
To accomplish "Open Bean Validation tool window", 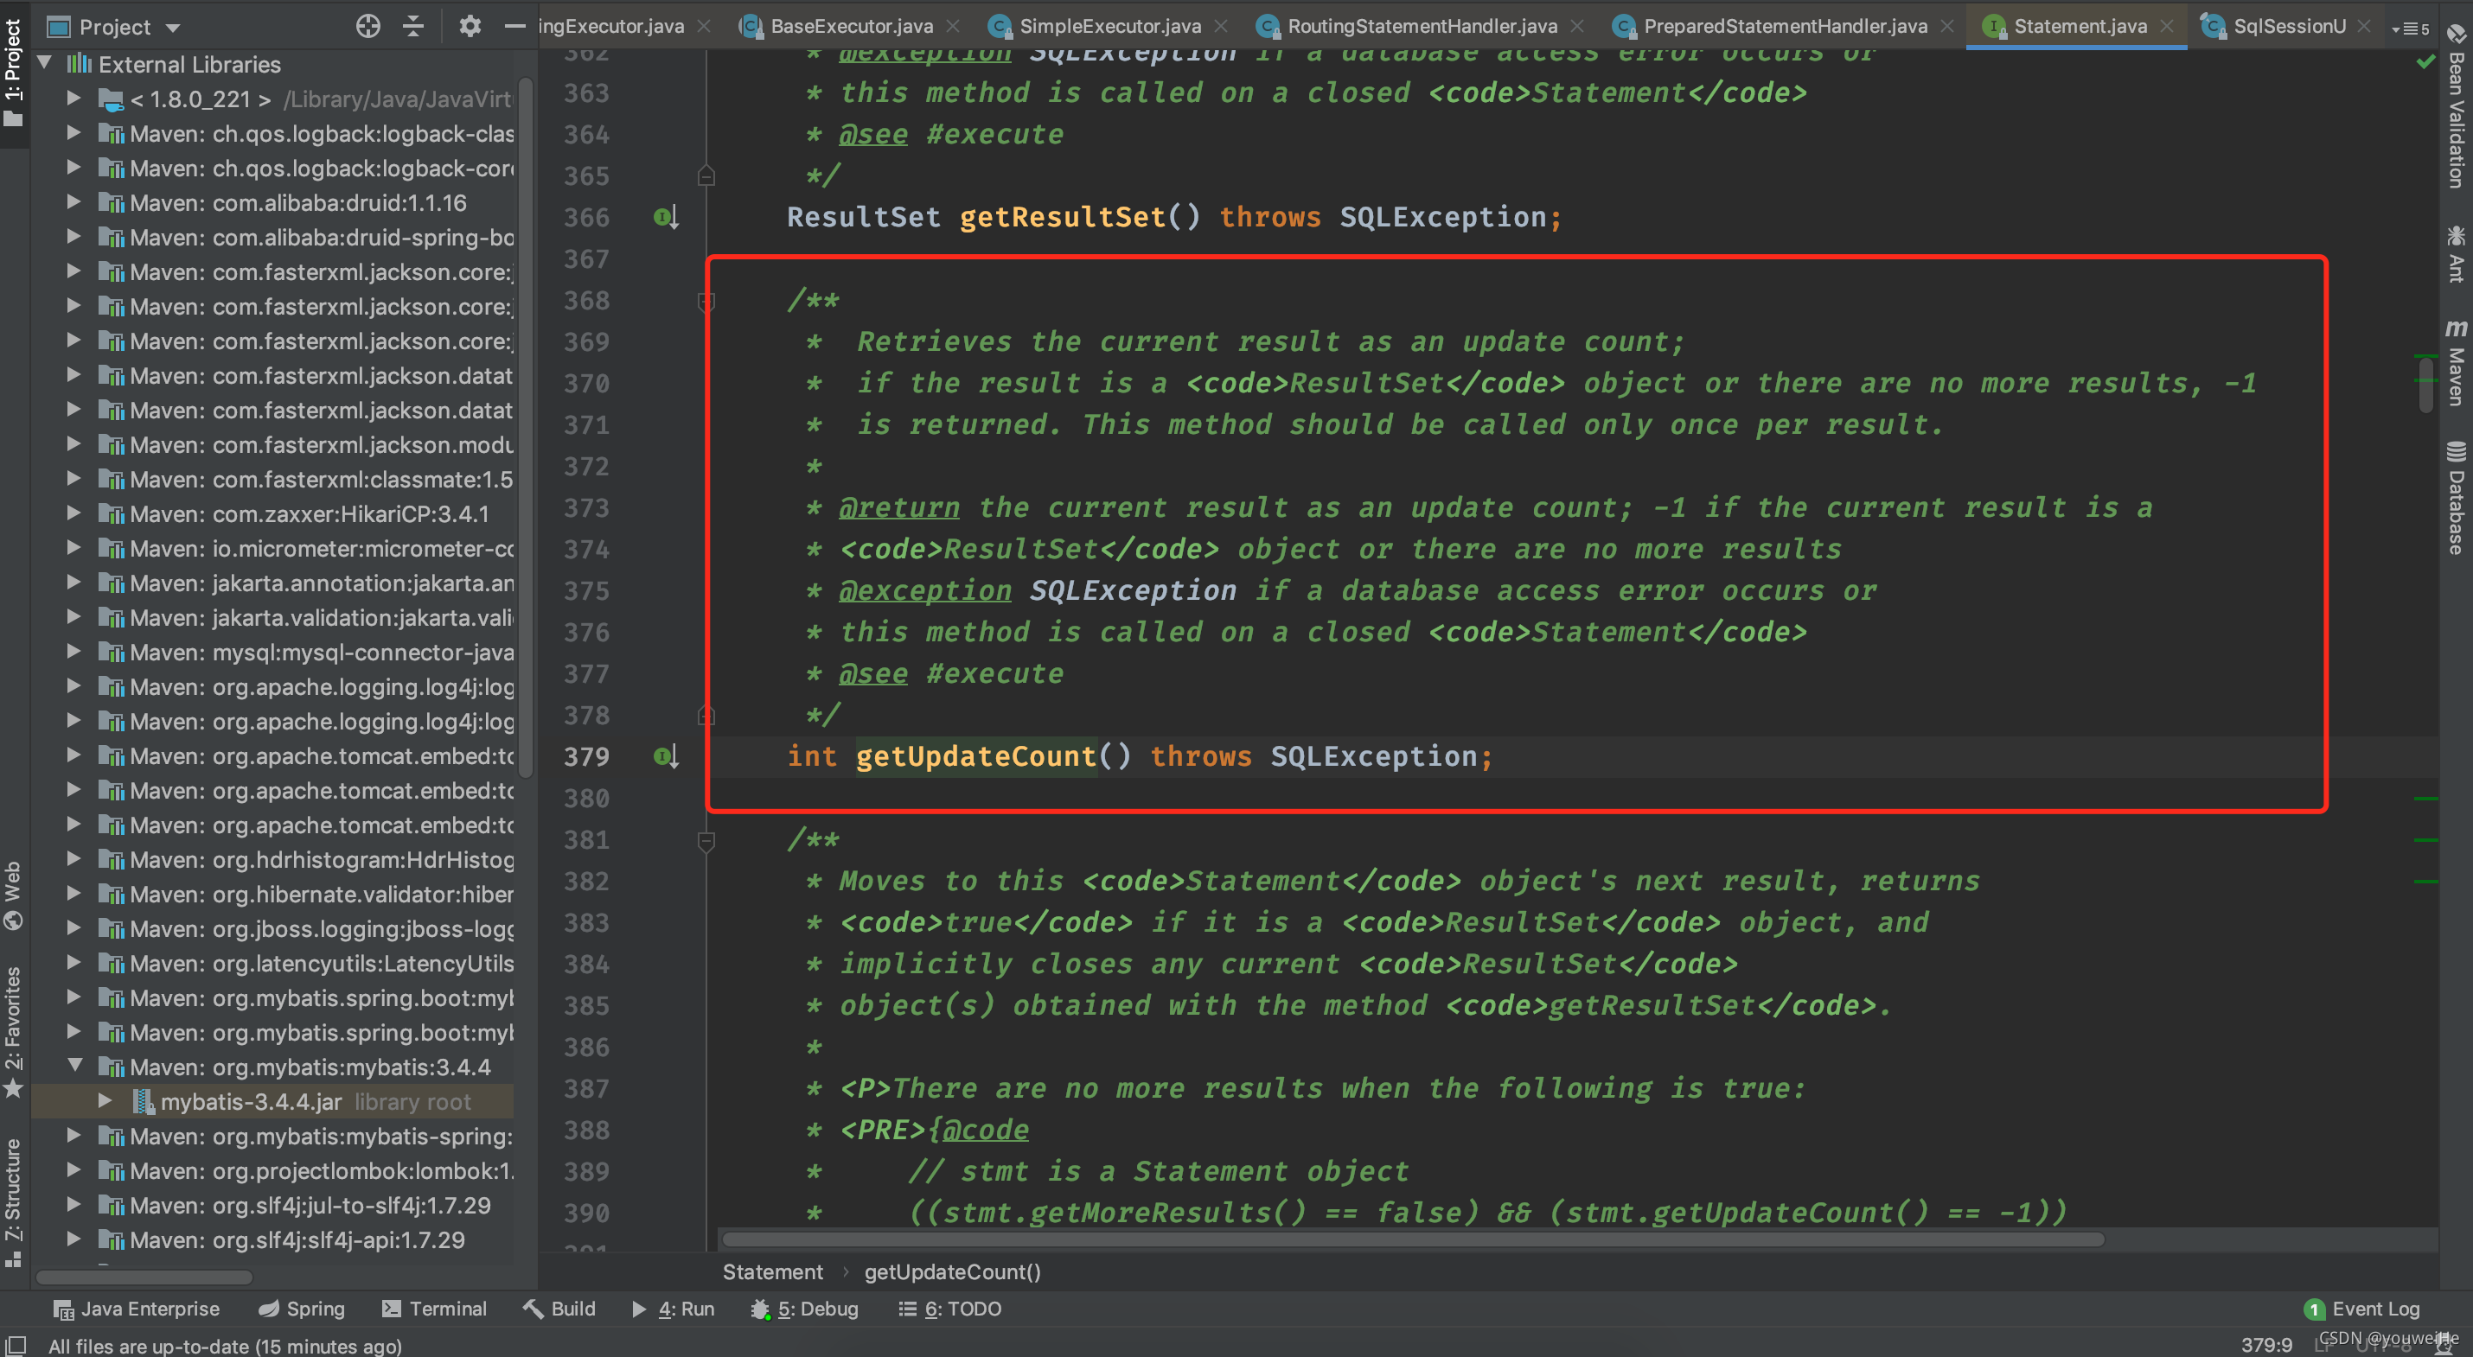I will click(2457, 105).
